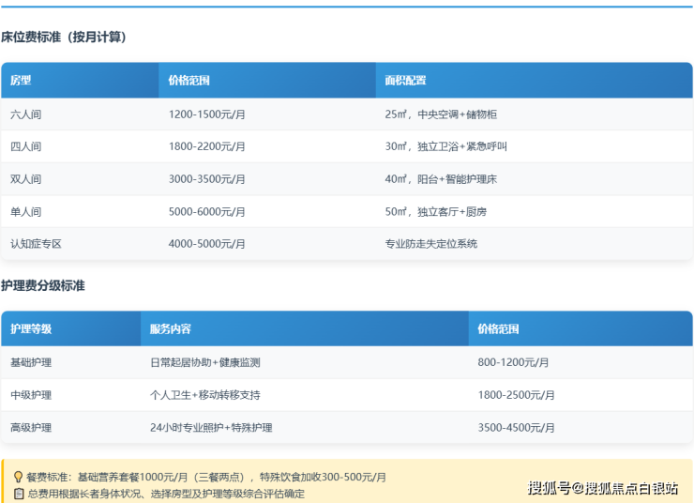The width and height of the screenshot is (694, 503).
Task: Select the 基础护理 row label
Action: [31, 362]
